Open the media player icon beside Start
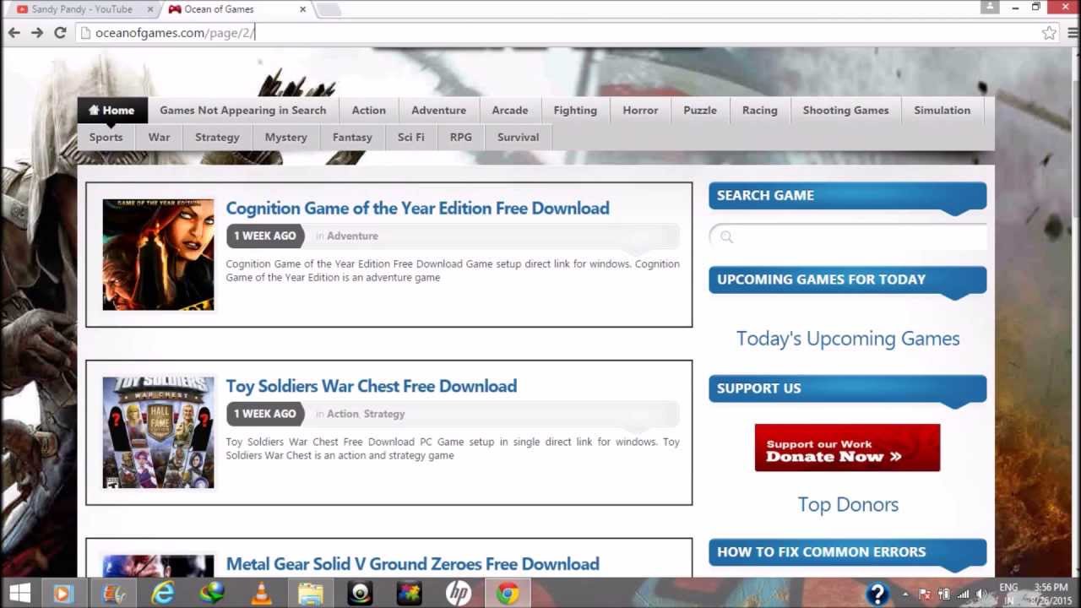This screenshot has height=608, width=1081. point(63,594)
